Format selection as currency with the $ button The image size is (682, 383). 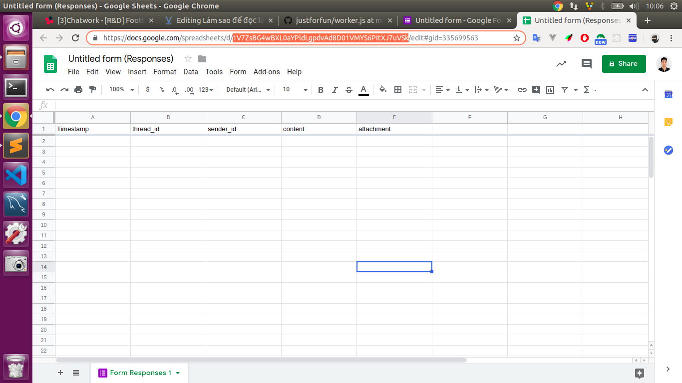[148, 90]
